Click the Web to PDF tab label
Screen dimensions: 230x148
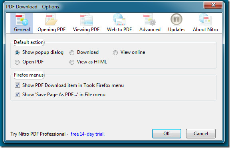[119, 30]
